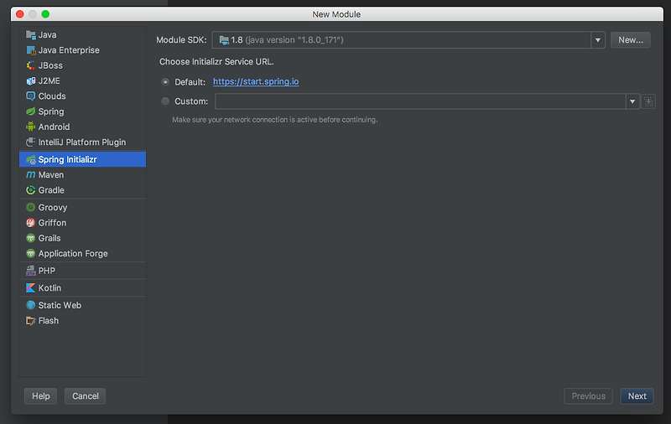Select Spring Initializr module type
Image resolution: width=671 pixels, height=424 pixels.
tap(82, 159)
